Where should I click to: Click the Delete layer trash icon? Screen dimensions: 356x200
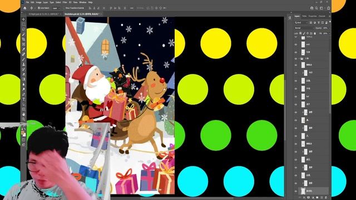pos(326,198)
